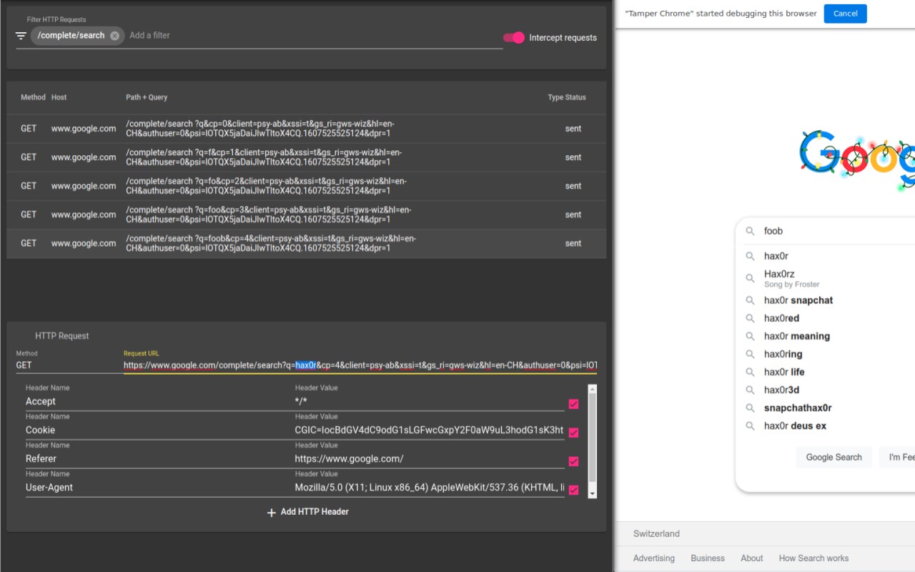Viewport: 915px width, 572px height.
Task: Focus the Add a filter field
Action: [x=315, y=35]
